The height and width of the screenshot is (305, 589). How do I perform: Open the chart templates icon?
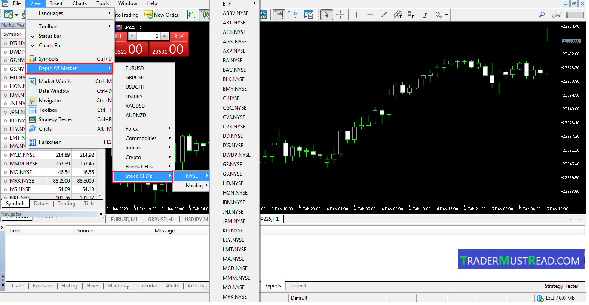[309, 15]
